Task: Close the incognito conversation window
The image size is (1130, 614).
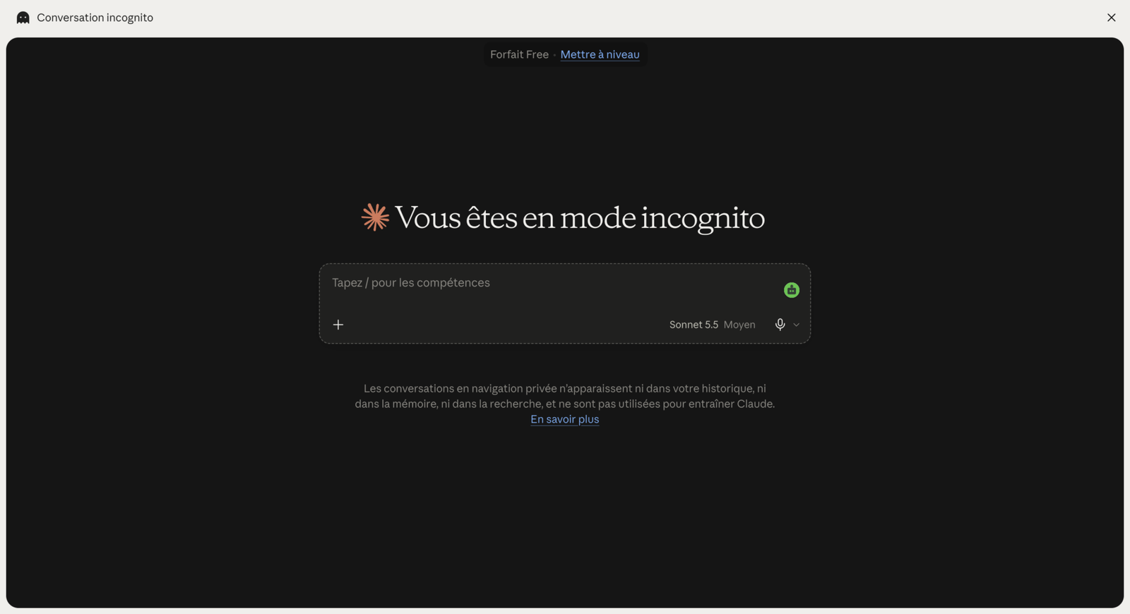Action: (x=1111, y=18)
